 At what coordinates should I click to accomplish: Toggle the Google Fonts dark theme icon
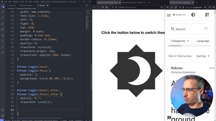pos(193,15)
